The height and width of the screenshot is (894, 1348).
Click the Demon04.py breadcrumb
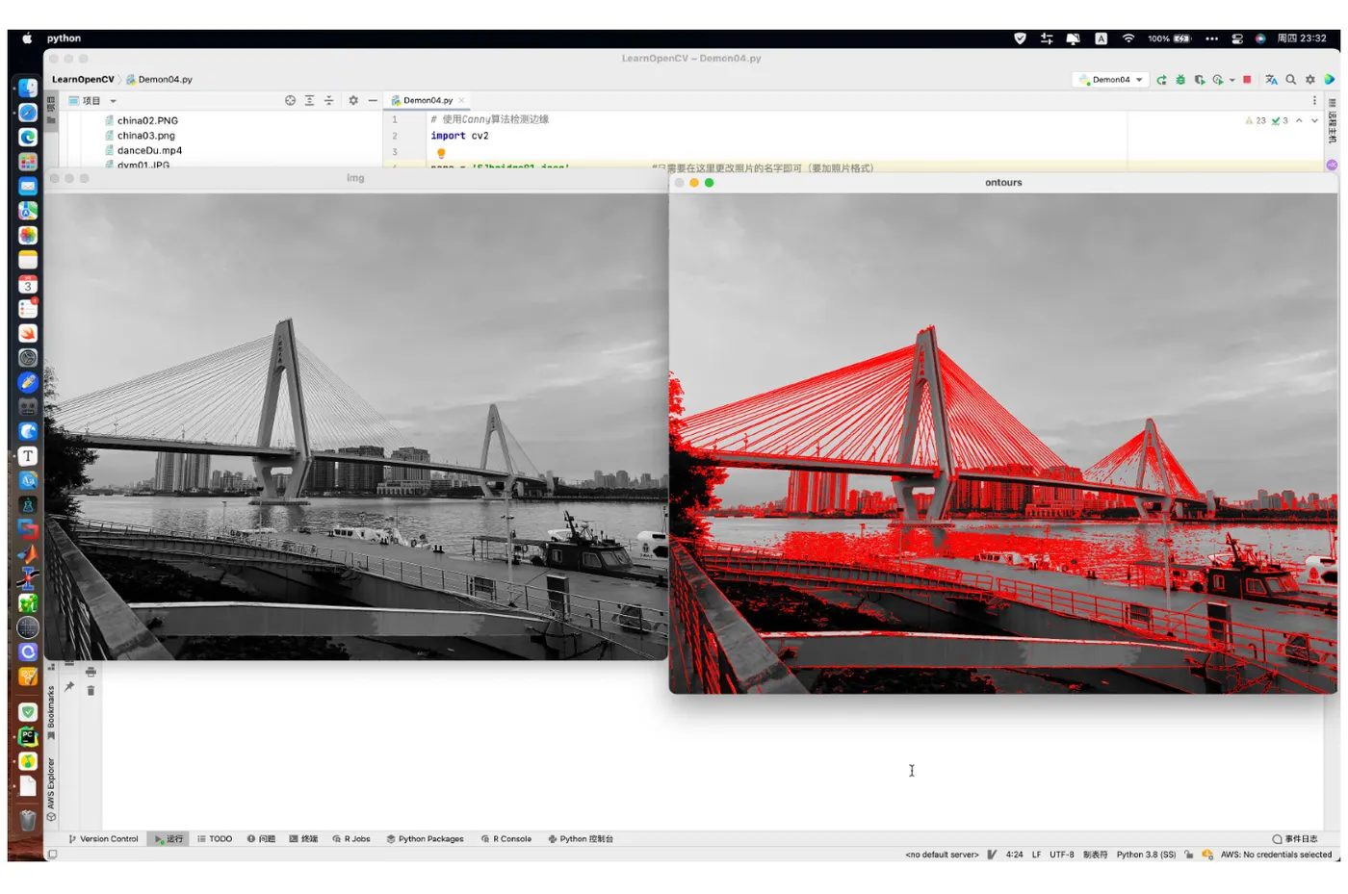pyautogui.click(x=159, y=80)
